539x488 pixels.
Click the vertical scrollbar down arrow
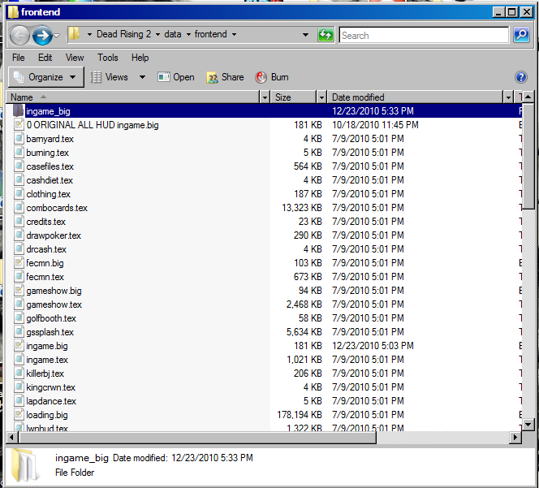(x=528, y=424)
